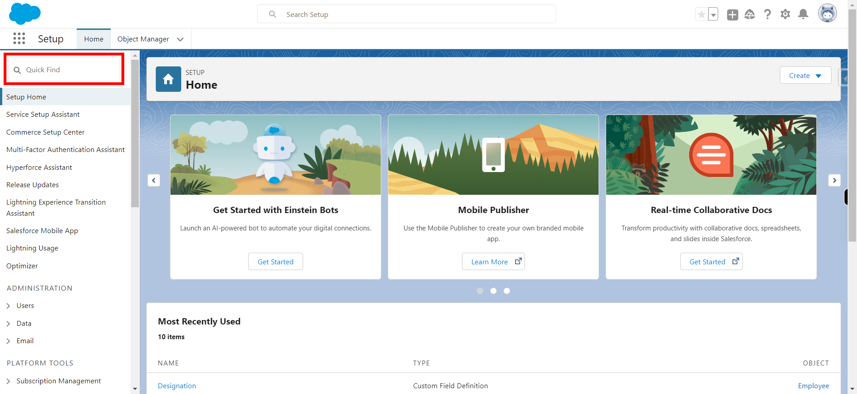857x394 pixels.
Task: Click Get Started for Collaborative Docs
Action: [711, 262]
